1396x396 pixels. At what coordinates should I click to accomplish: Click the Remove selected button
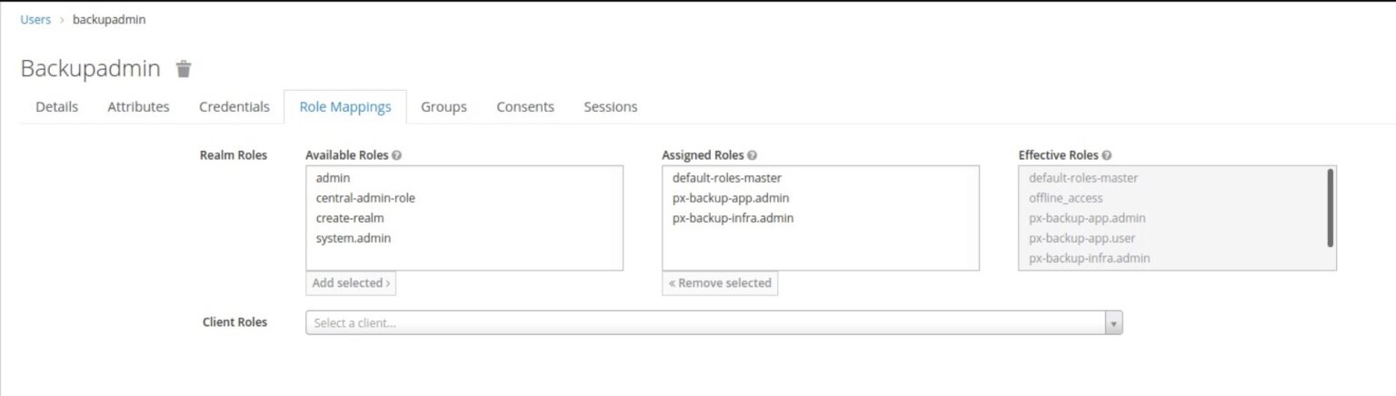[720, 283]
